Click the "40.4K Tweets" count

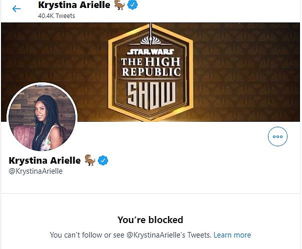[55, 15]
